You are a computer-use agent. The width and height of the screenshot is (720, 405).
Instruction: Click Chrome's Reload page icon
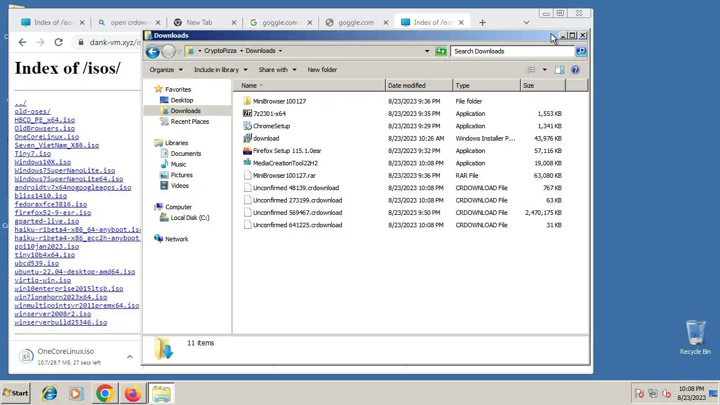(58, 42)
